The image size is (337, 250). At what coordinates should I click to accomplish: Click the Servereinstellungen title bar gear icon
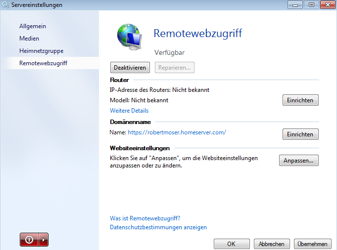click(5, 5)
